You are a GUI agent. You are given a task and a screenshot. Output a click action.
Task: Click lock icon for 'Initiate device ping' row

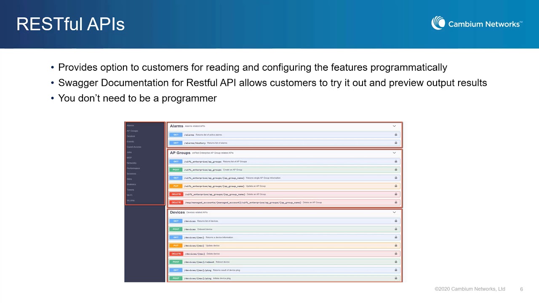[x=396, y=278]
